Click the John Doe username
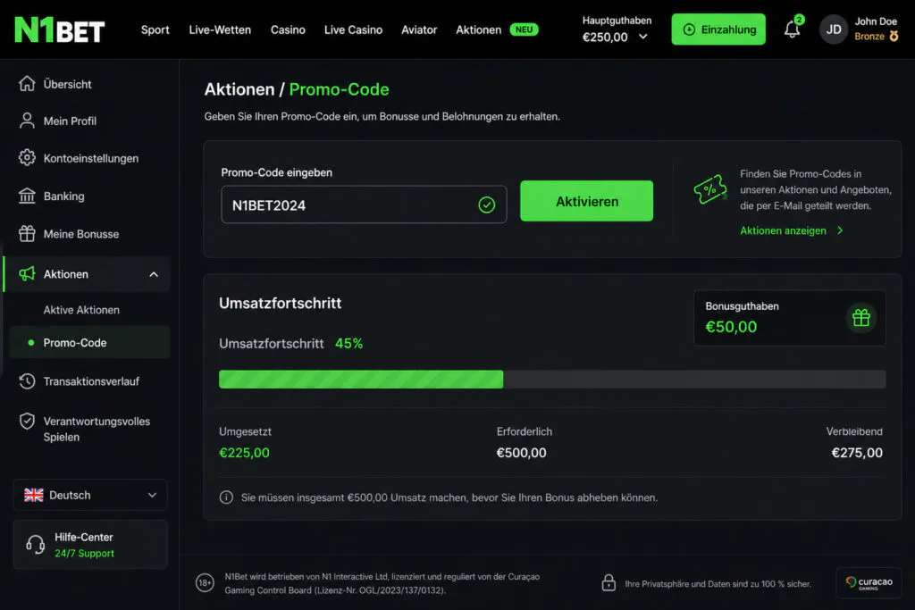 point(876,21)
